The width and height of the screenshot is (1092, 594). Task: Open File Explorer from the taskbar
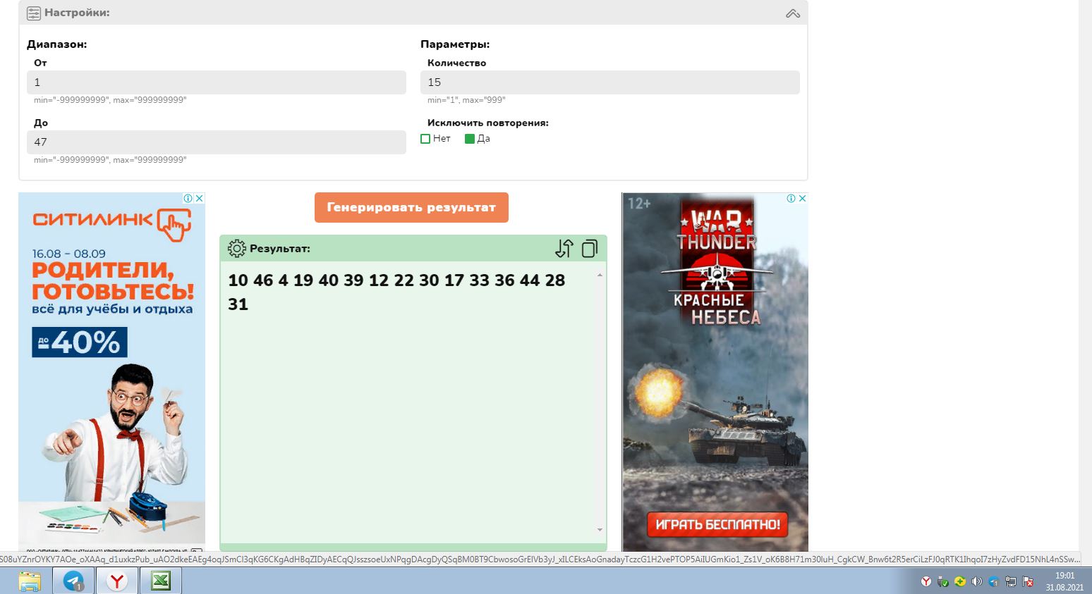click(x=30, y=581)
